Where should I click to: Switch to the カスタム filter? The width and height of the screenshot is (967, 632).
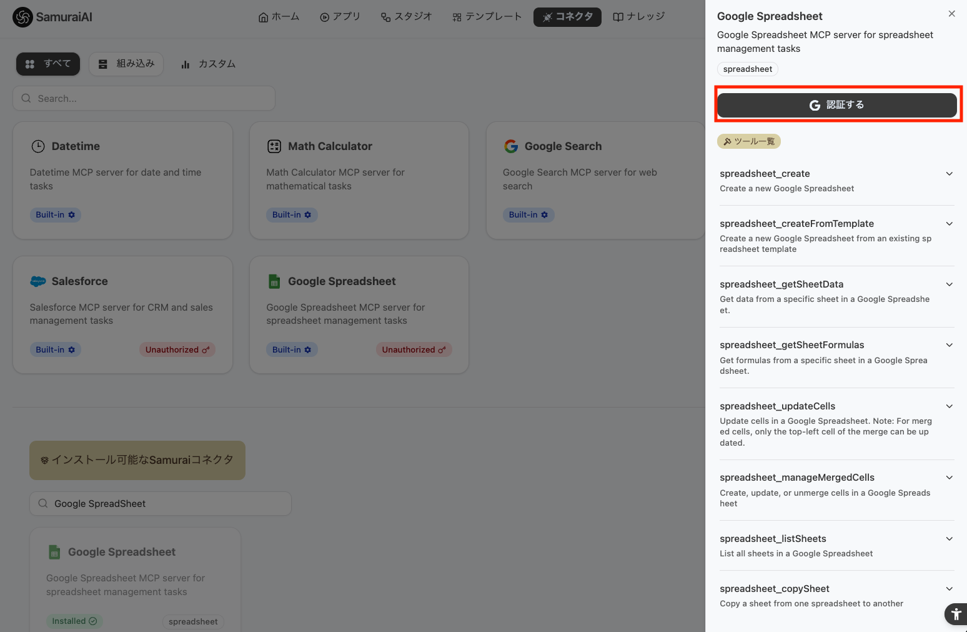click(x=208, y=64)
